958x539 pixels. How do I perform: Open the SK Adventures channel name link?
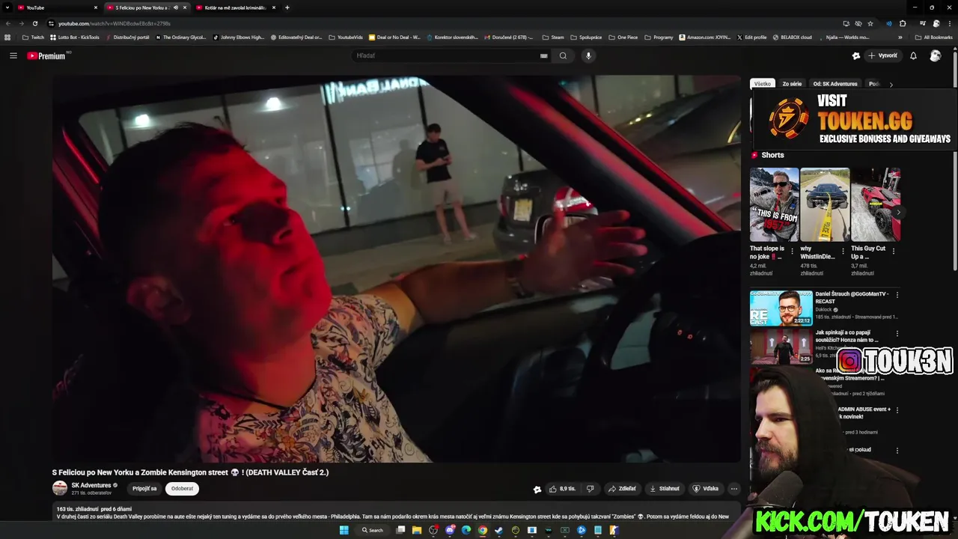point(91,485)
